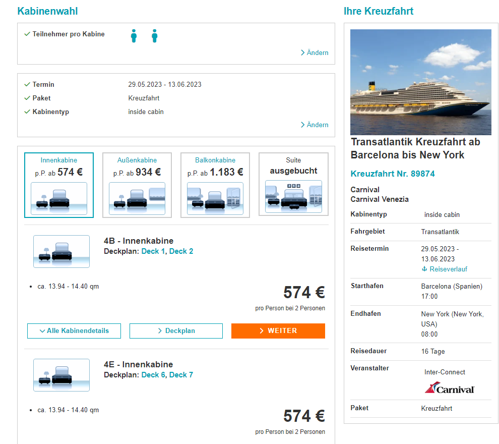This screenshot has height=444, width=499.
Task: Click Ändern for Termin and Kabinentyp
Action: pyautogui.click(x=315, y=125)
